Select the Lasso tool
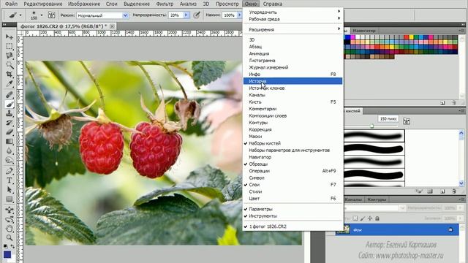468x263 pixels. 10,56
